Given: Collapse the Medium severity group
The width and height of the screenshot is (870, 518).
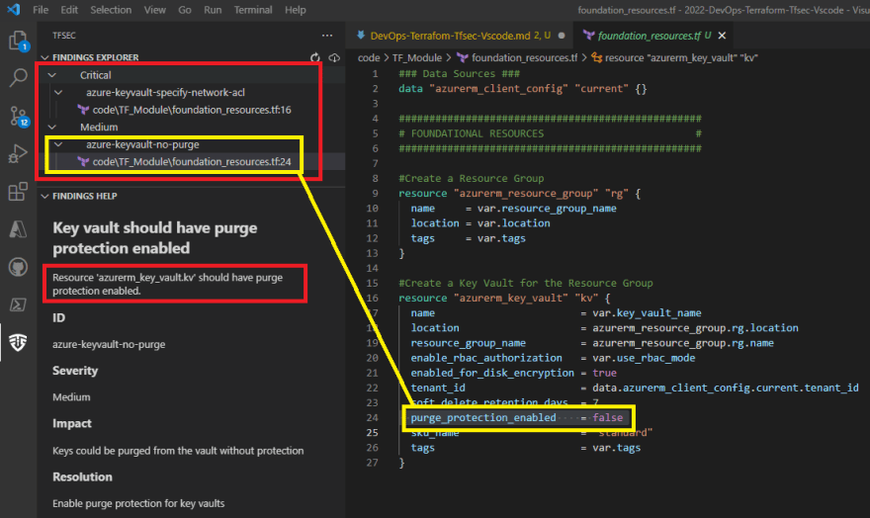Looking at the screenshot, I should [x=51, y=127].
